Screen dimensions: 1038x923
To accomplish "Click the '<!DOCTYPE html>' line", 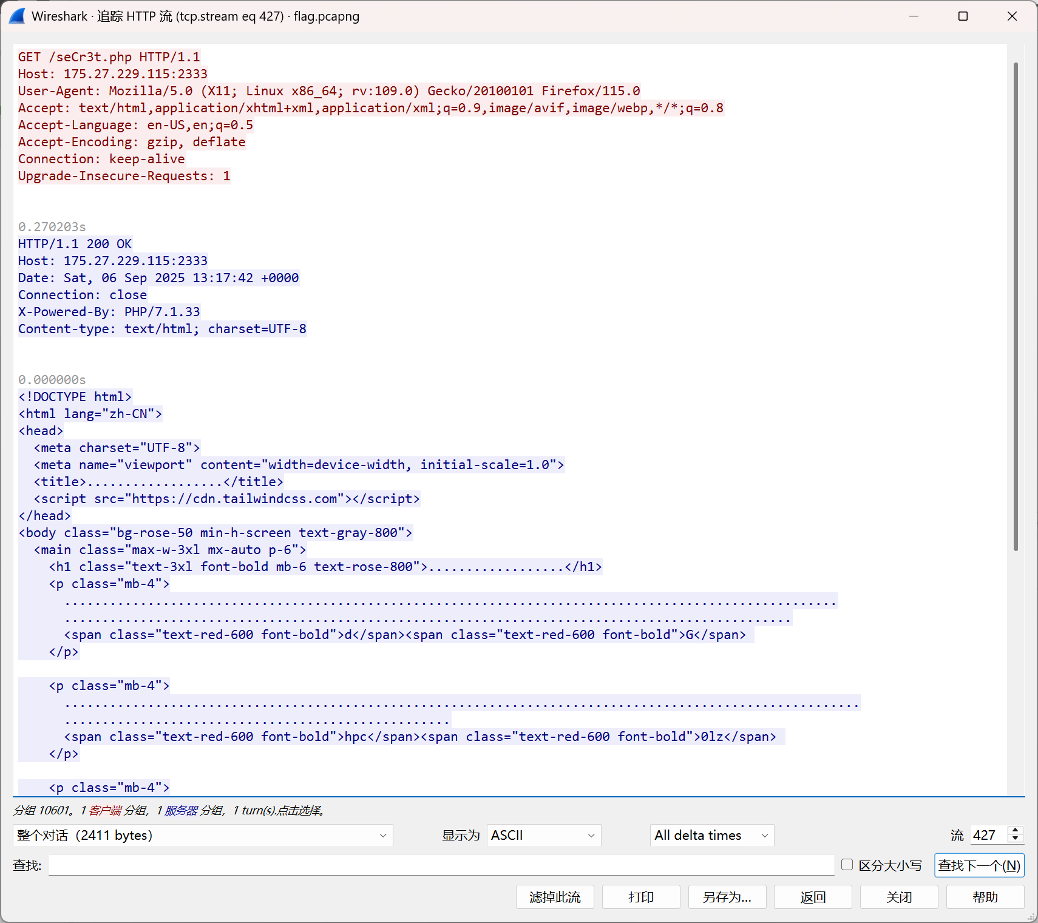I will click(x=75, y=397).
